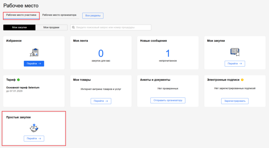The height and width of the screenshot is (148, 269).
Task: Click the Анкеты и документы heading
Action: click(155, 80)
